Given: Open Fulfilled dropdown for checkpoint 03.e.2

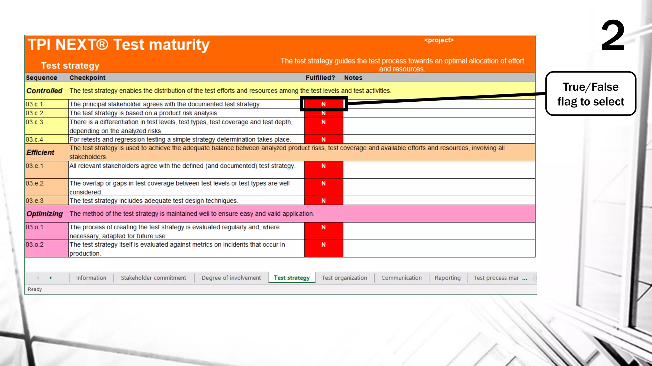Looking at the screenshot, I should [323, 187].
